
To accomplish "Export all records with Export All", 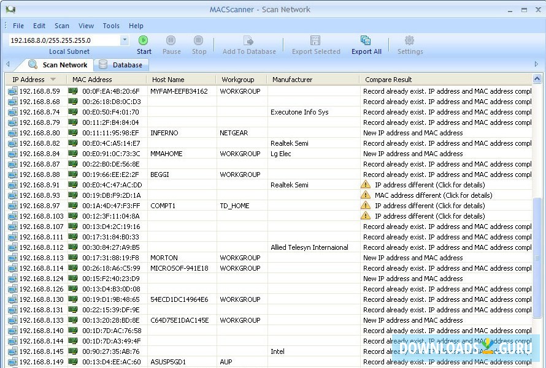I will (366, 41).
